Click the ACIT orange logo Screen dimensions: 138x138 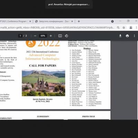(x=31, y=43)
